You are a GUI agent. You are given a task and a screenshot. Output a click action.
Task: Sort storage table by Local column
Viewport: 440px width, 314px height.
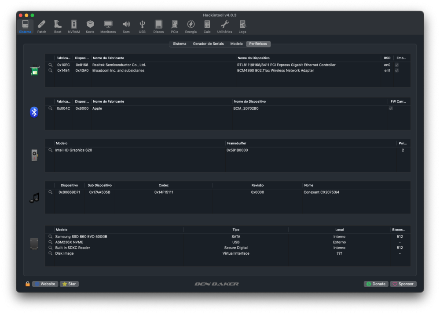(339, 229)
